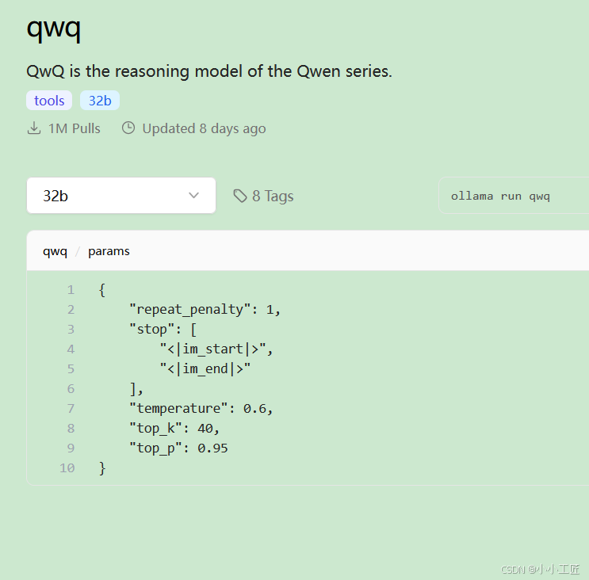
Task: Click the download icon next to 1M Pulls
Action: pyautogui.click(x=34, y=128)
